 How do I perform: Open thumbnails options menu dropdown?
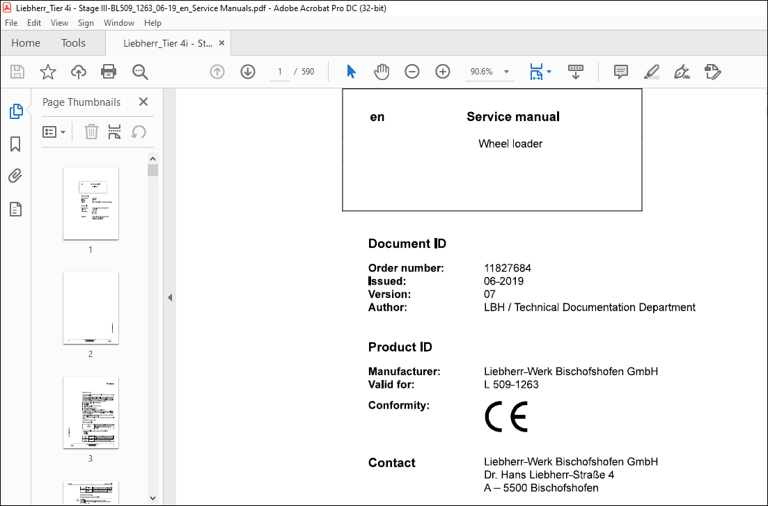[x=54, y=132]
